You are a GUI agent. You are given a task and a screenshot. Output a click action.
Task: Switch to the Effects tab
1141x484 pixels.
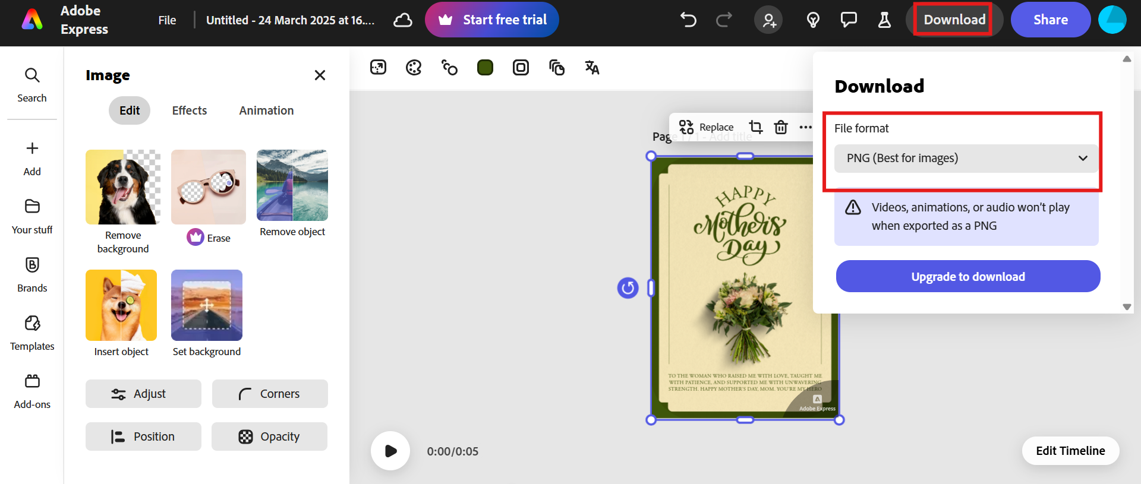190,110
